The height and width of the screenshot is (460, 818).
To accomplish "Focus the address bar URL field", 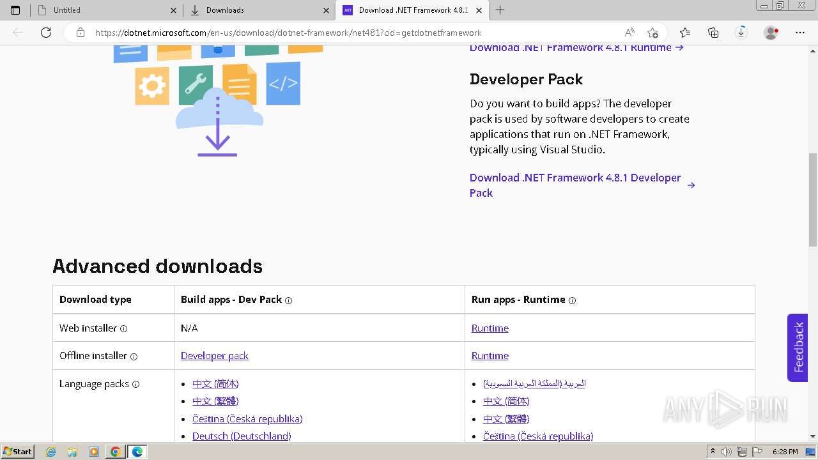I will pyautogui.click(x=288, y=33).
